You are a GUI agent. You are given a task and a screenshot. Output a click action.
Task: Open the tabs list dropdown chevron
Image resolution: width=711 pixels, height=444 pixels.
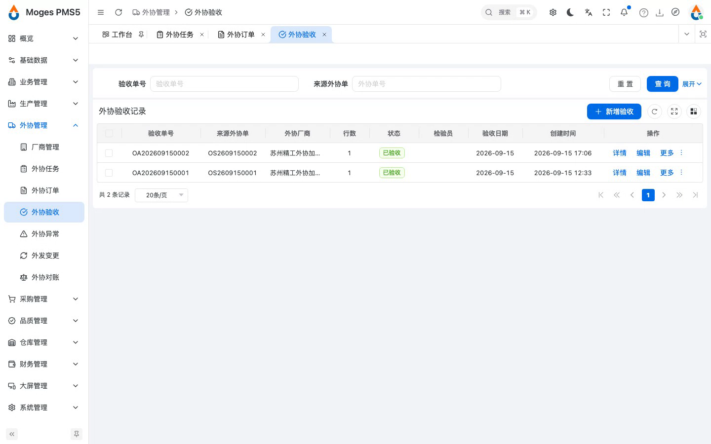point(687,34)
